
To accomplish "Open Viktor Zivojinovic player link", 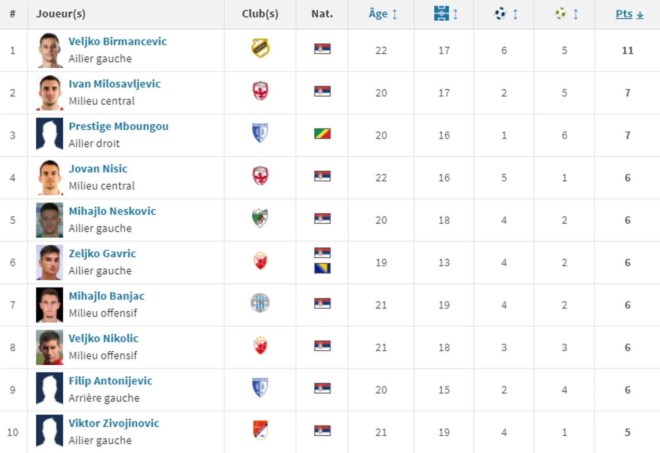I will (114, 423).
